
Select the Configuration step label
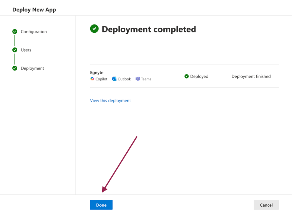tap(34, 32)
